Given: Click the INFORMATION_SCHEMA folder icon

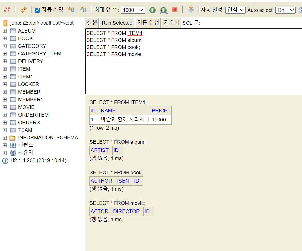Looking at the screenshot, I should (x=12, y=138).
